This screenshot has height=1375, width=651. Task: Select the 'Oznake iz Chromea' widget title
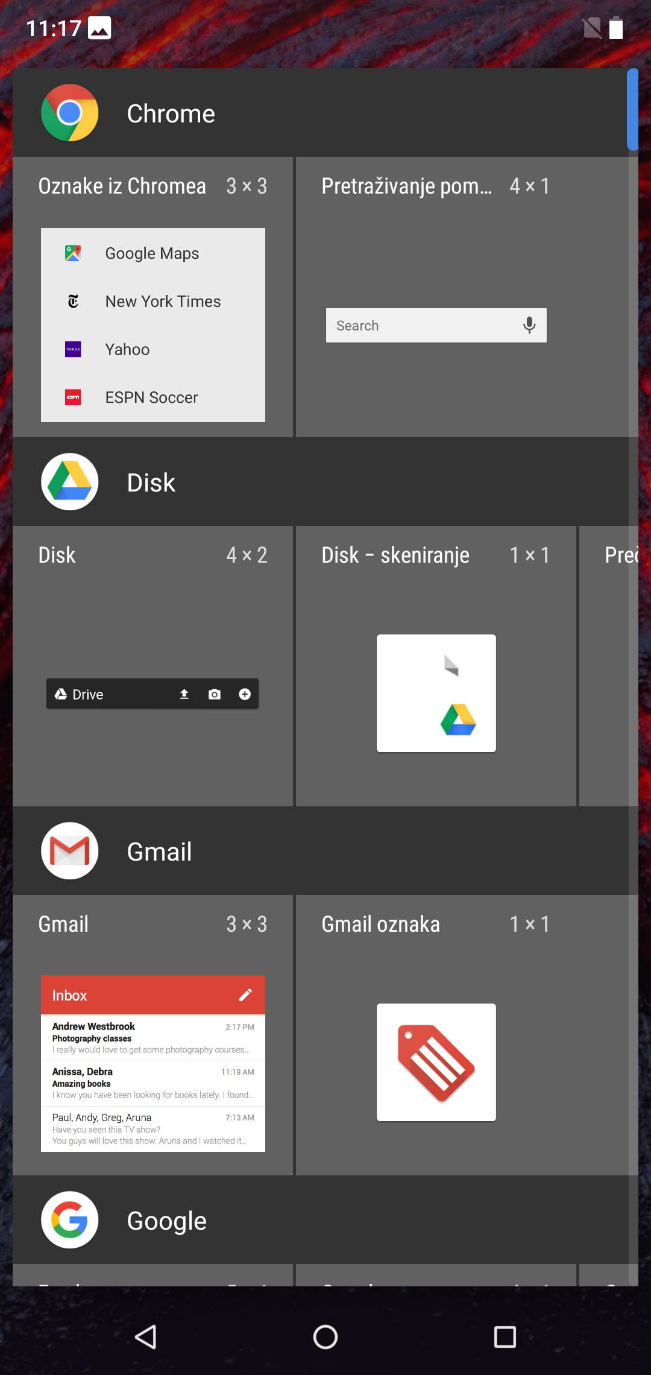[122, 186]
